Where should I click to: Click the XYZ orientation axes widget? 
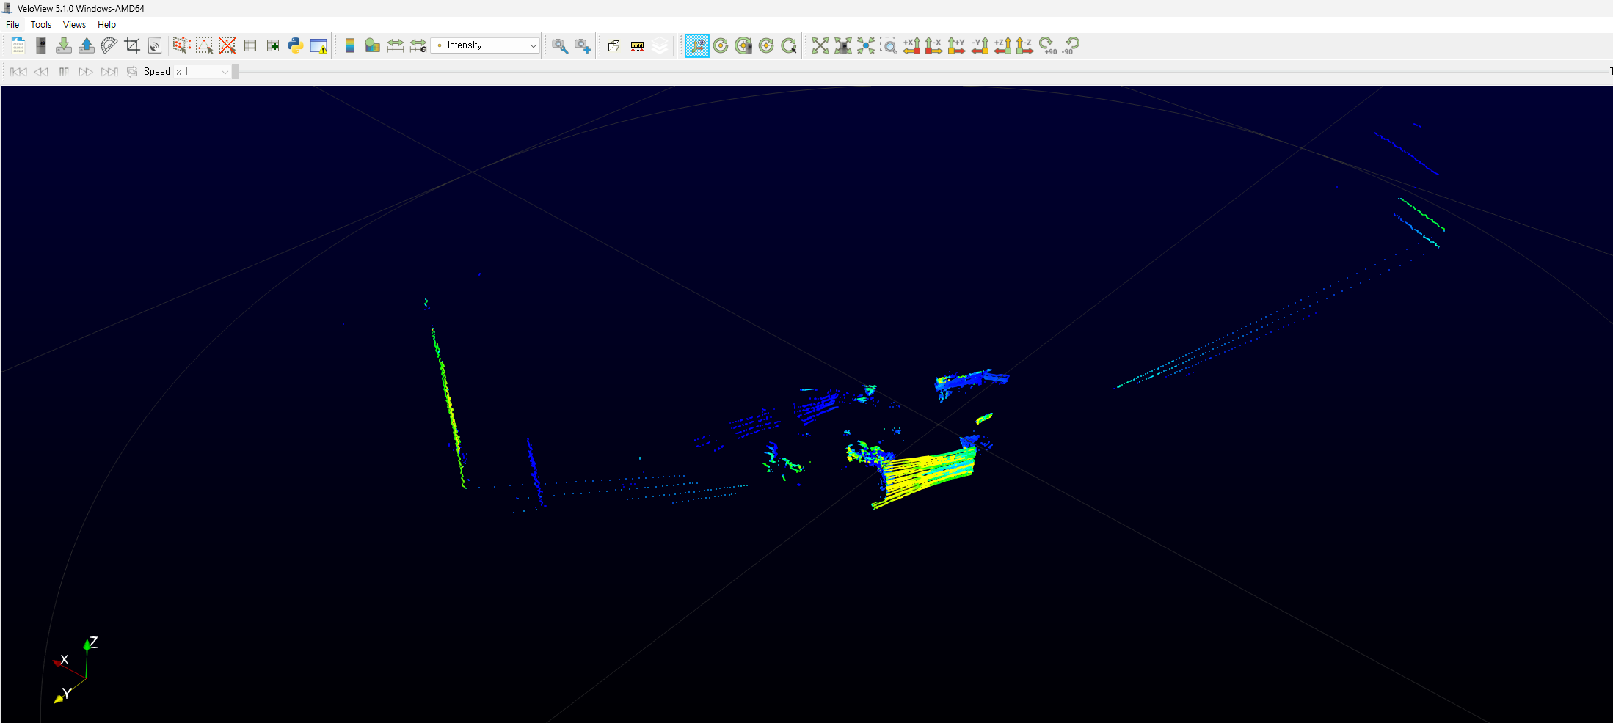click(75, 670)
